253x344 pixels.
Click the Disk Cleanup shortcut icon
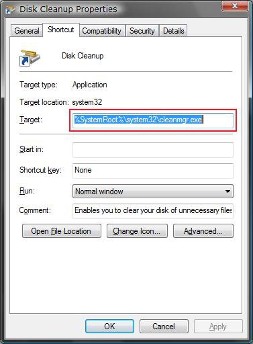tap(30, 58)
